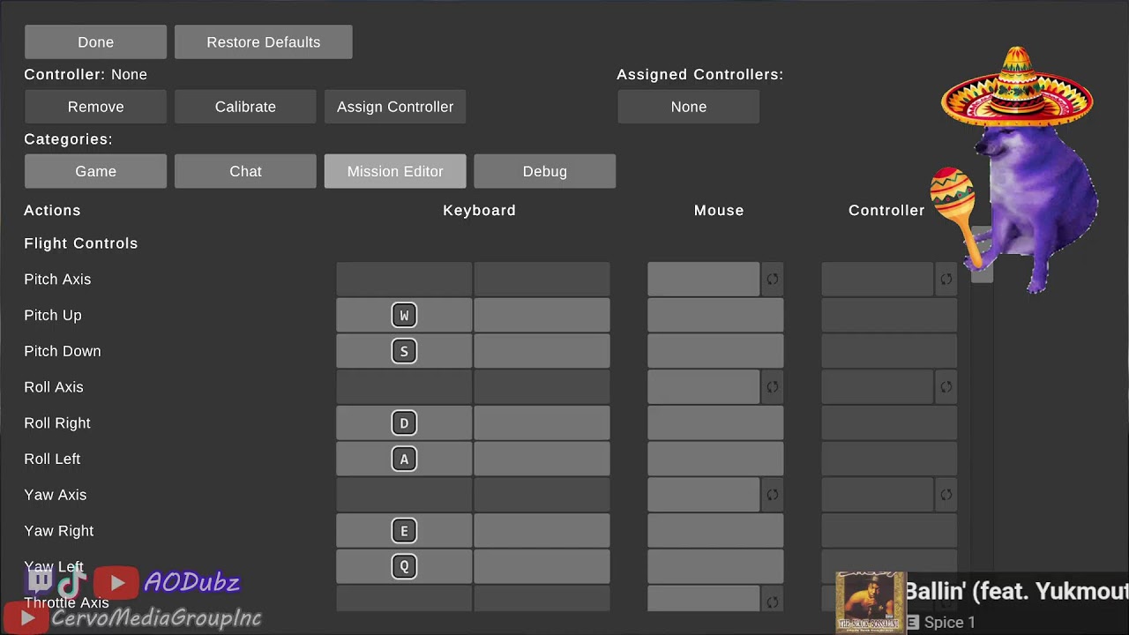The height and width of the screenshot is (635, 1129).
Task: Switch to the Game category tab
Action: pyautogui.click(x=95, y=171)
